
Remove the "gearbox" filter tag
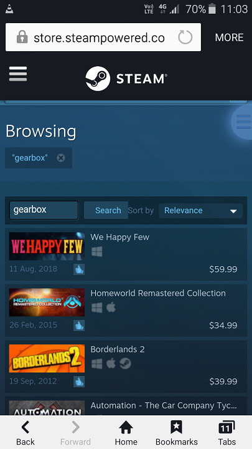(x=61, y=158)
